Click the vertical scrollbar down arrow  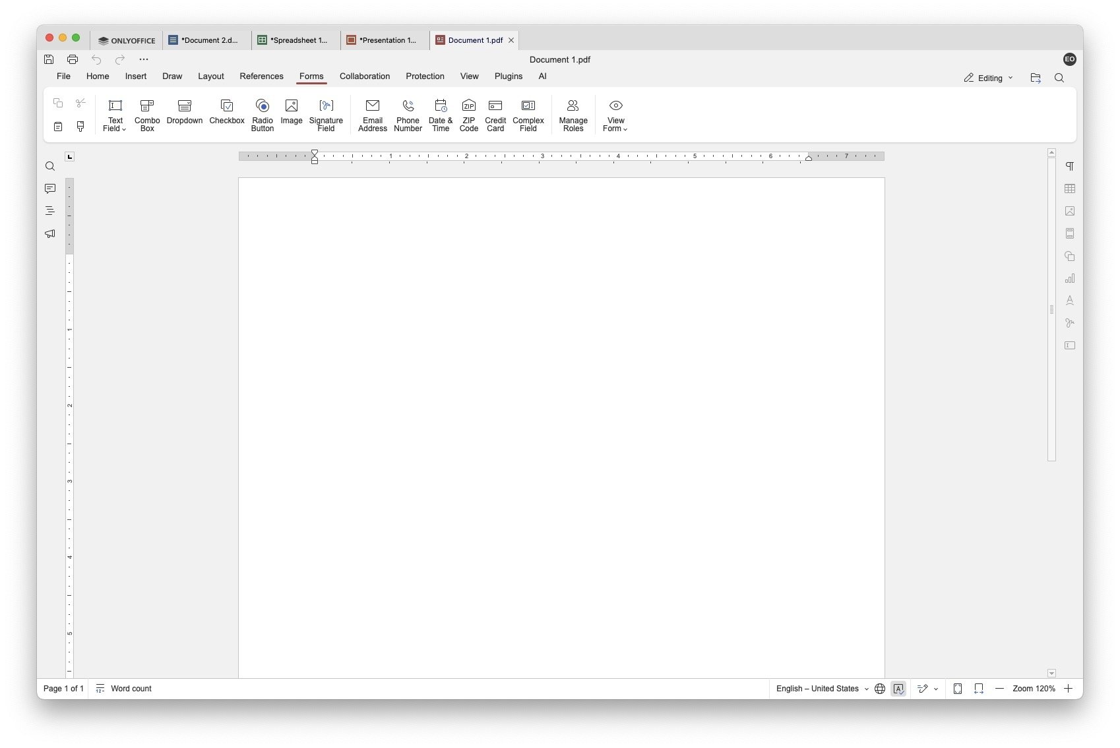pyautogui.click(x=1051, y=673)
